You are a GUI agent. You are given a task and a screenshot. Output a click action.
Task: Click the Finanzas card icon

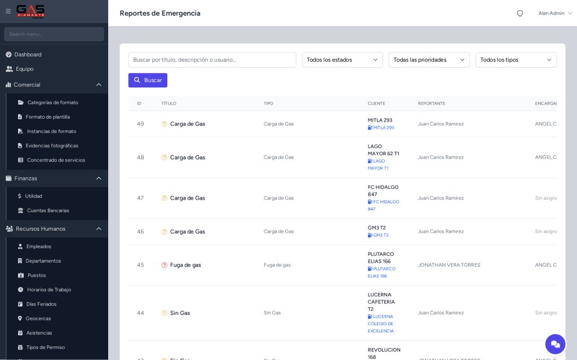click(x=8, y=178)
